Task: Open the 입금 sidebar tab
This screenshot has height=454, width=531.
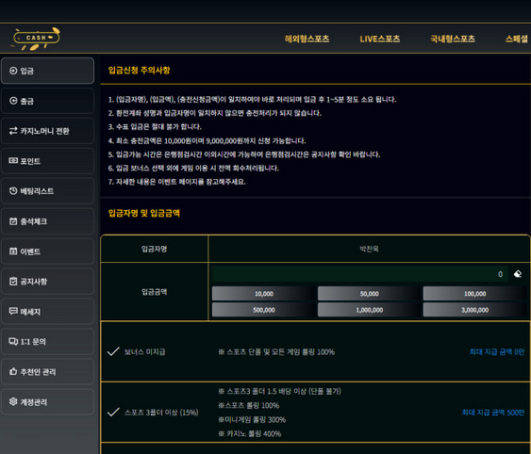Action: (47, 71)
